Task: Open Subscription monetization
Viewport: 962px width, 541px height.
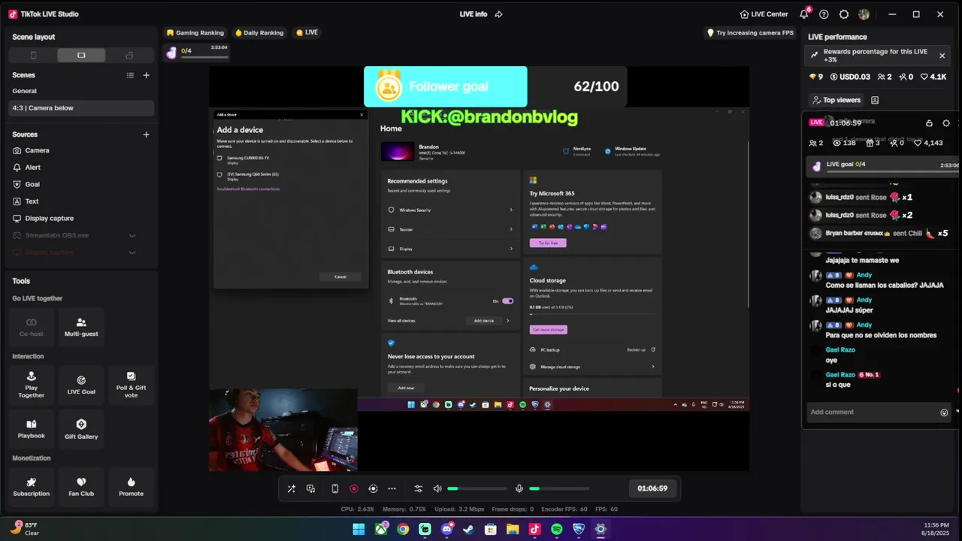Action: 32,486
